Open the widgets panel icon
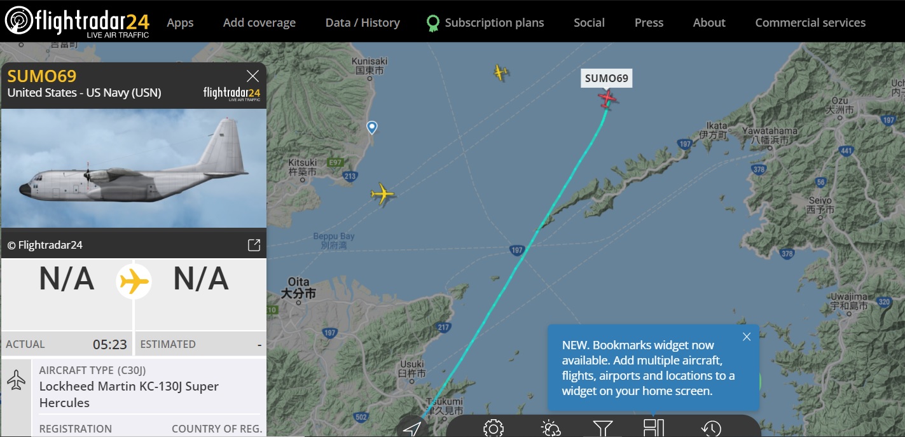The image size is (905, 437). coord(654,427)
